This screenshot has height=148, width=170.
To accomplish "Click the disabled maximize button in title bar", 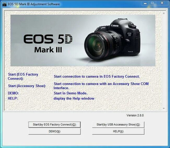I will [x=152, y=3].
